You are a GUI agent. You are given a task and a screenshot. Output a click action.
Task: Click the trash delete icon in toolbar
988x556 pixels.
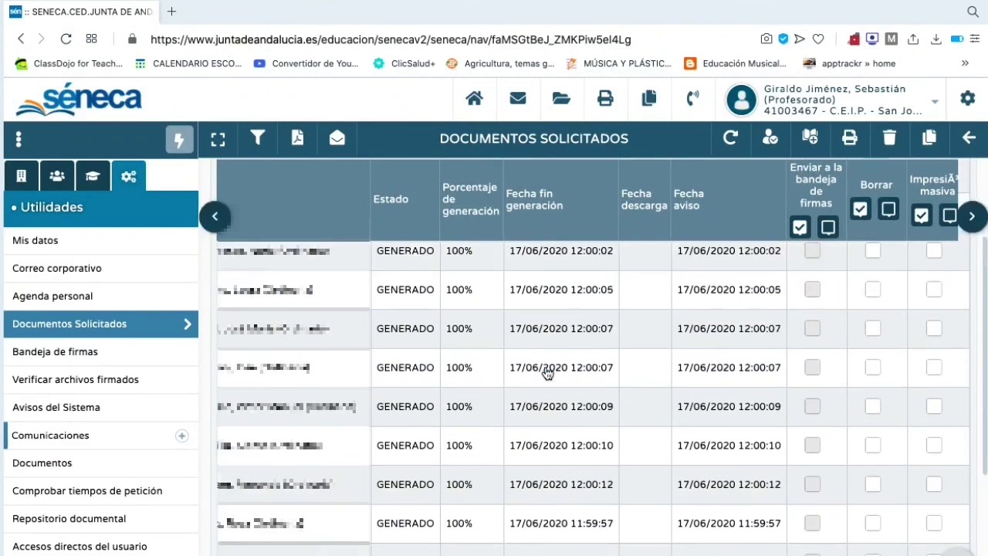(889, 138)
